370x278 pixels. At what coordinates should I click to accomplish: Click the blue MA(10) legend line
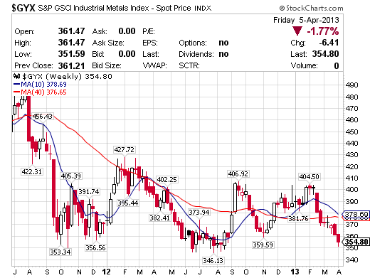click(x=16, y=84)
